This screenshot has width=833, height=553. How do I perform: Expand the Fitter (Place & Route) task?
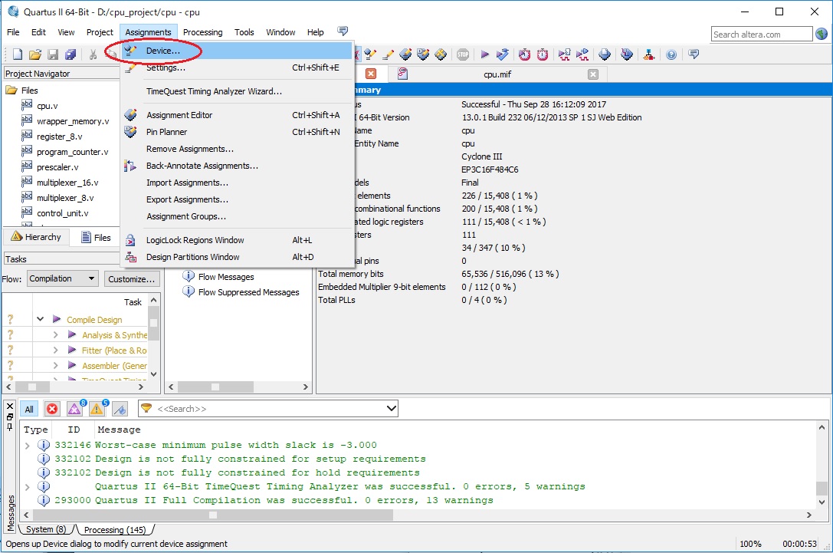[x=55, y=350]
